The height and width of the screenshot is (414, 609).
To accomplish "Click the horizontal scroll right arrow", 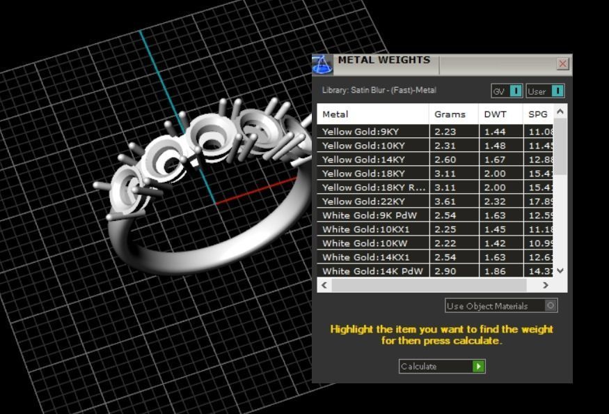I will pos(545,285).
